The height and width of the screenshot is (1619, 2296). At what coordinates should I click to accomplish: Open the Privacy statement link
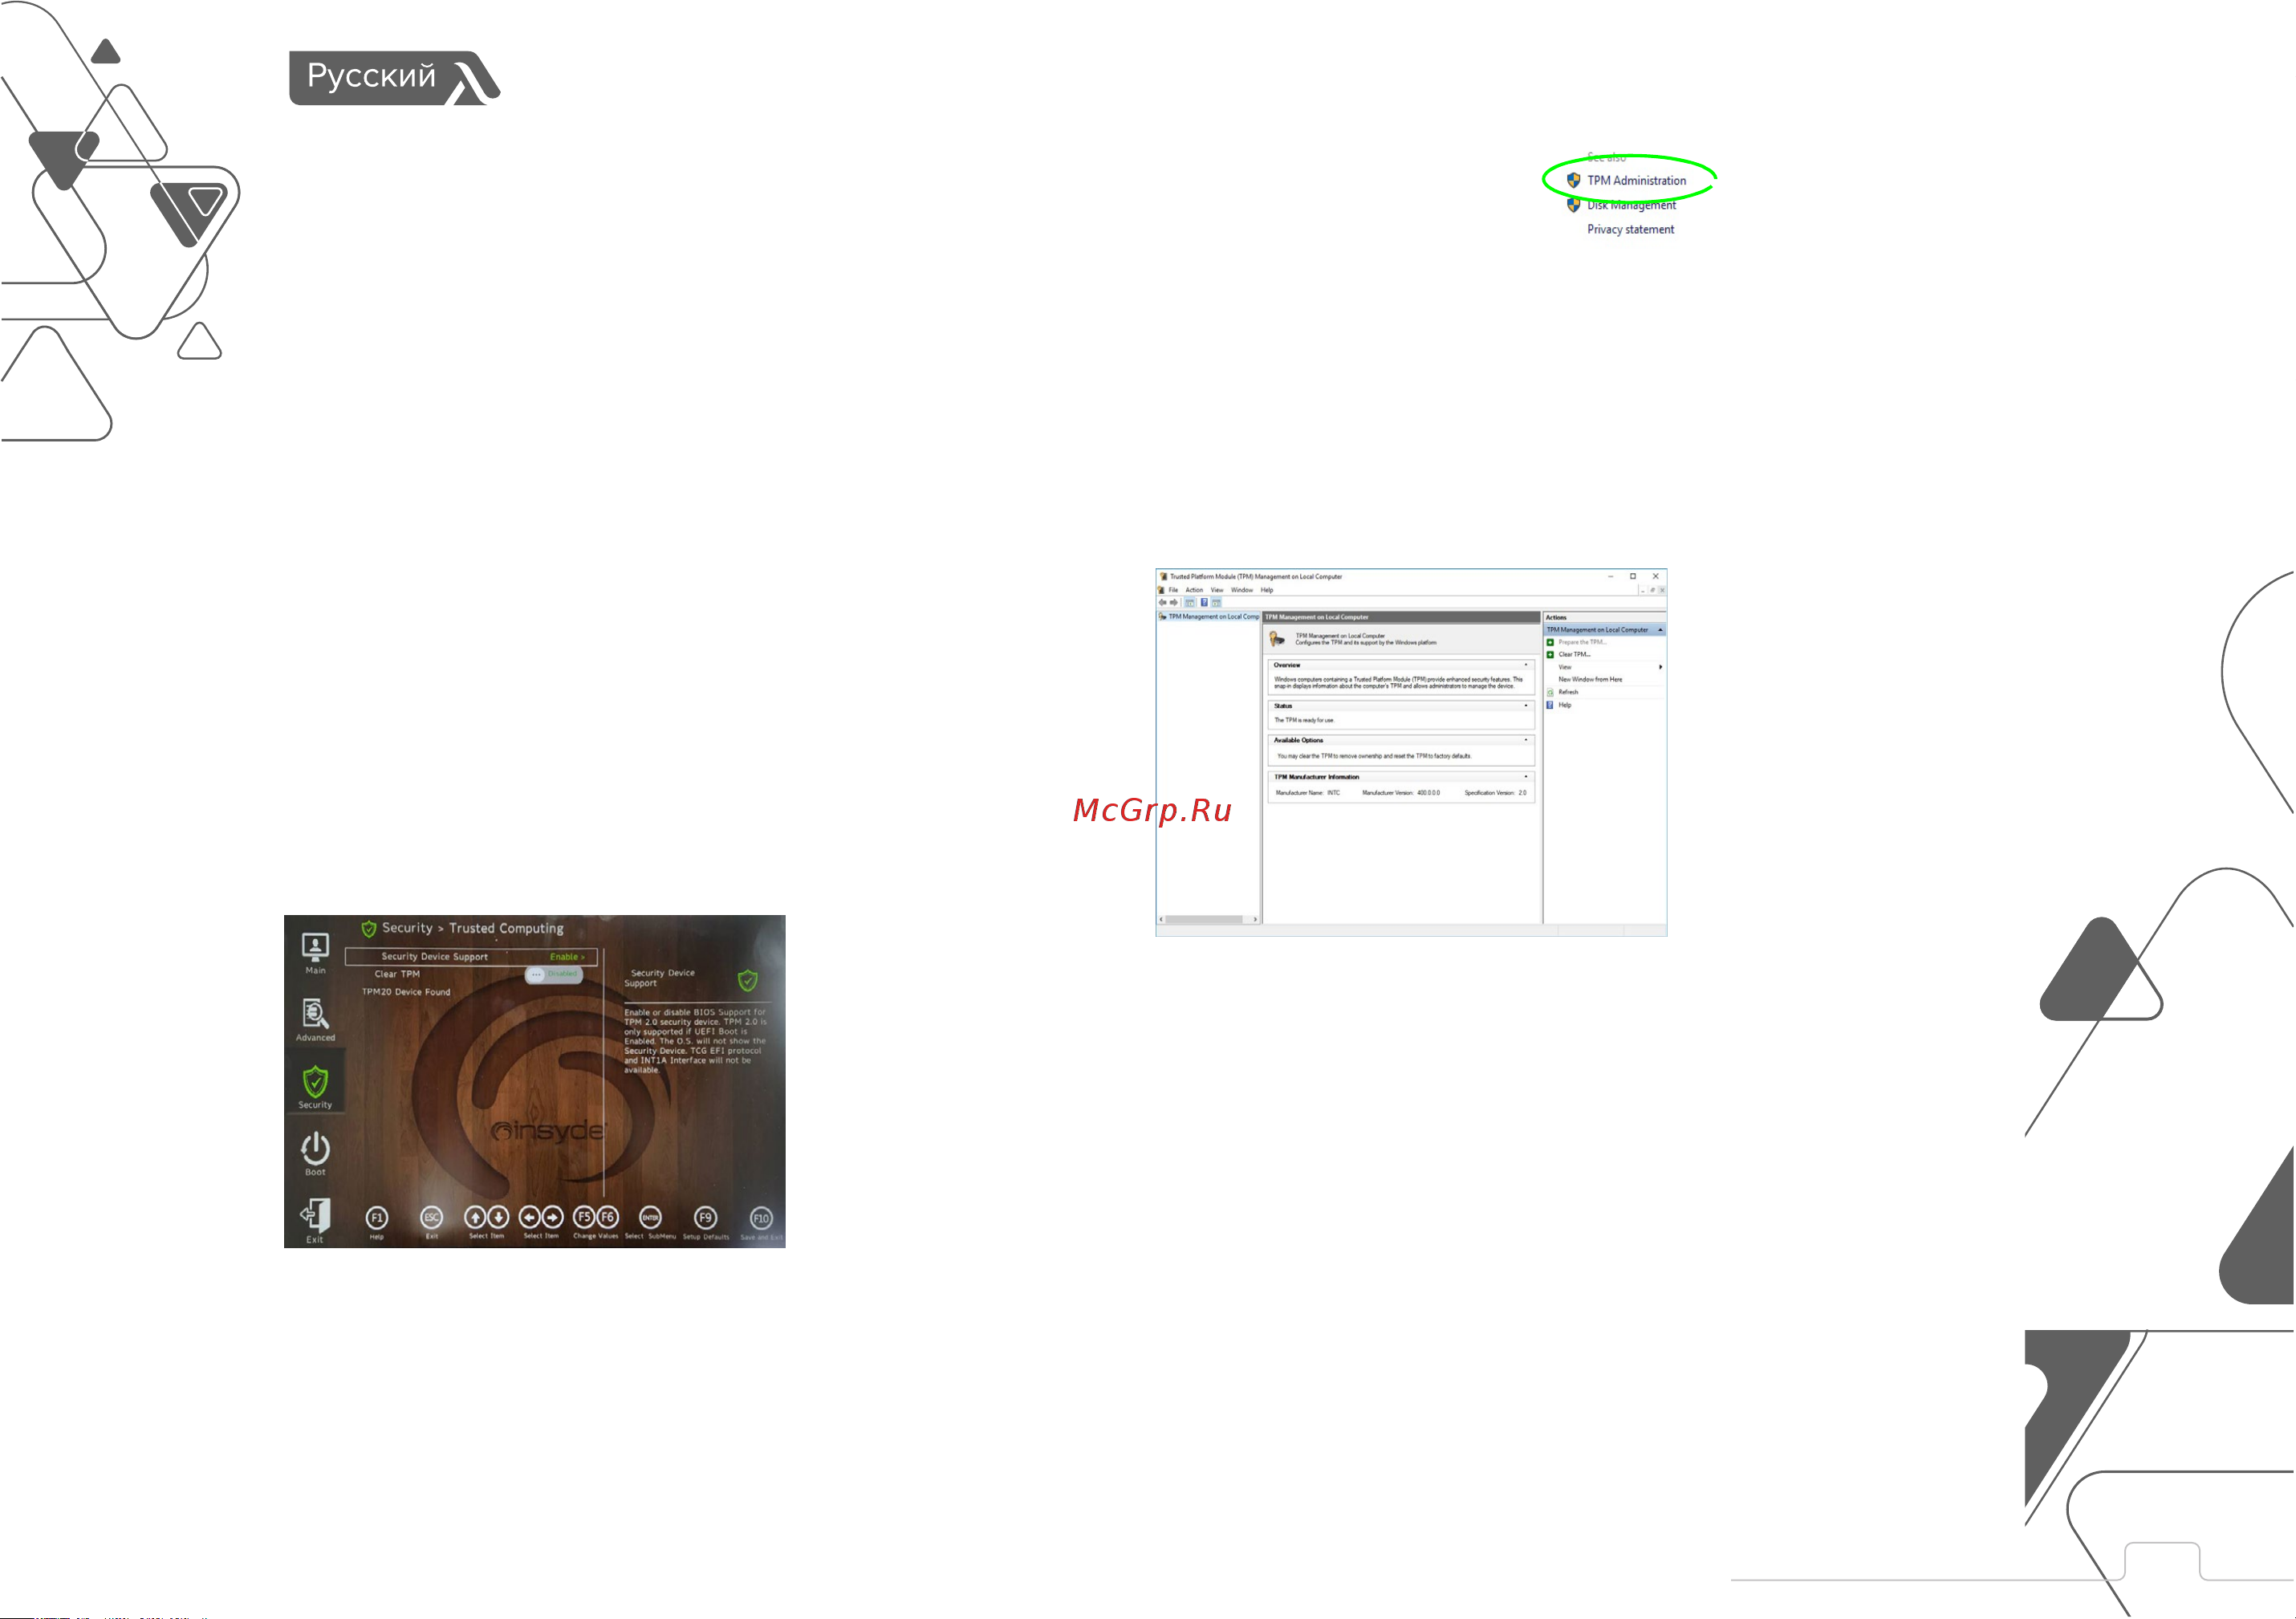point(1630,230)
